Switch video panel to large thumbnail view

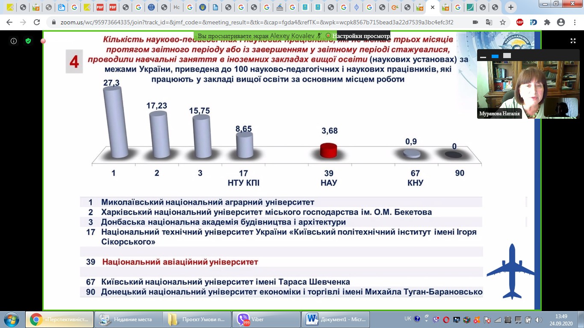507,56
